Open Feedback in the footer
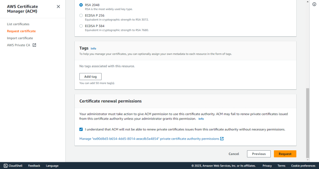 point(34,166)
